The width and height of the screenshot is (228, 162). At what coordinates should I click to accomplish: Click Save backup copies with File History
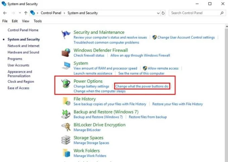[x=110, y=104]
